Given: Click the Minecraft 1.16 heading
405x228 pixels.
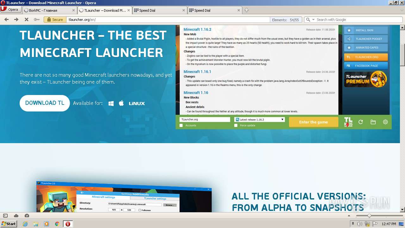Looking at the screenshot, I should click(196, 93).
